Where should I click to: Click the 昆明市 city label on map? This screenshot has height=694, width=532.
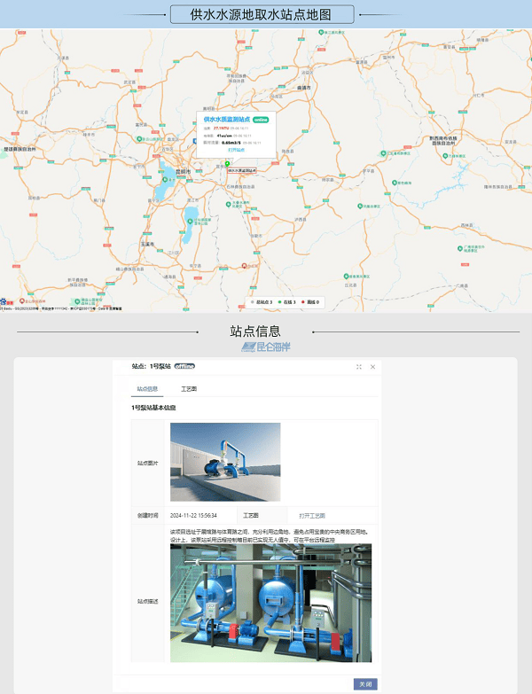click(x=183, y=170)
